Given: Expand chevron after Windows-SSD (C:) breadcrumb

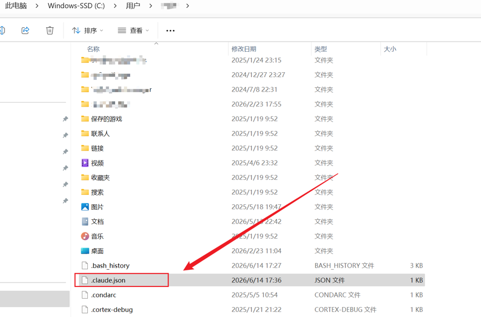Looking at the screenshot, I should [x=115, y=6].
